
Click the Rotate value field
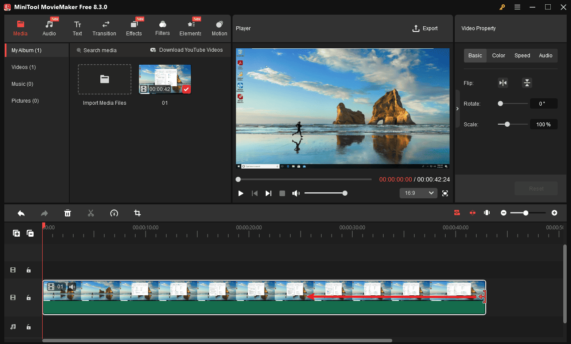(x=544, y=103)
